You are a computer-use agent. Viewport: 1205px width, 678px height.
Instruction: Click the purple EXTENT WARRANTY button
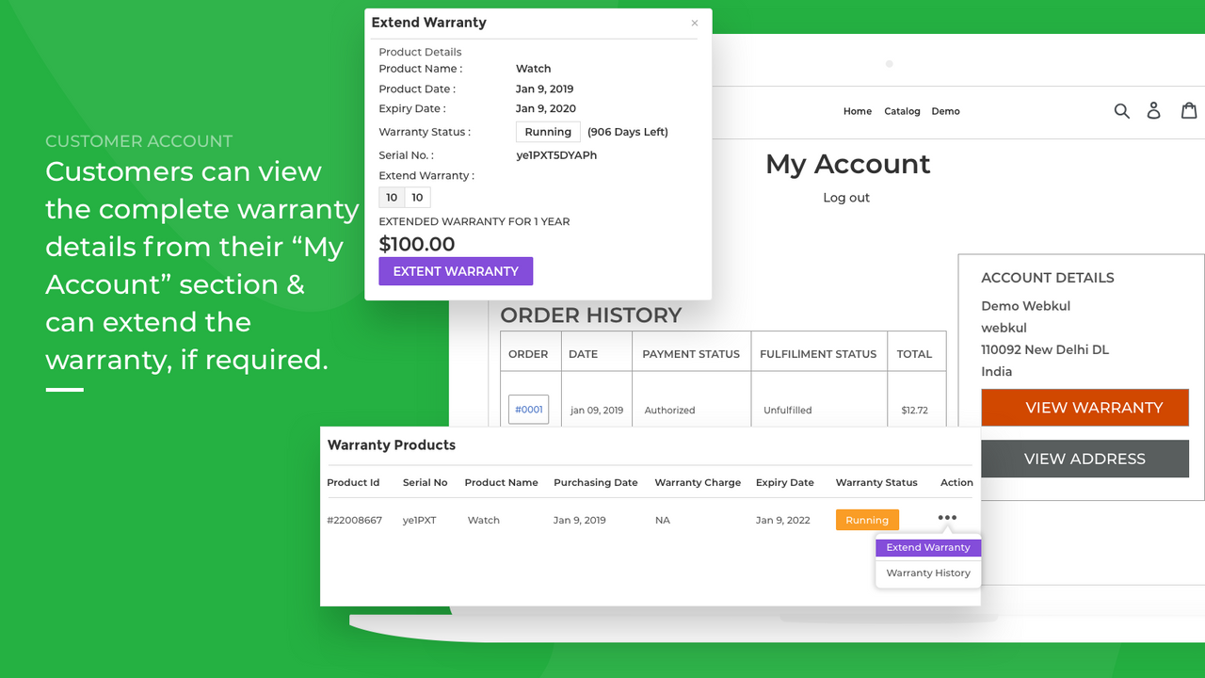point(456,271)
